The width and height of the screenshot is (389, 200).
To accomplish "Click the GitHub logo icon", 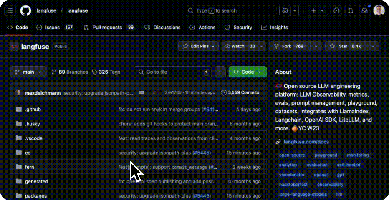I will click(x=25, y=11).
